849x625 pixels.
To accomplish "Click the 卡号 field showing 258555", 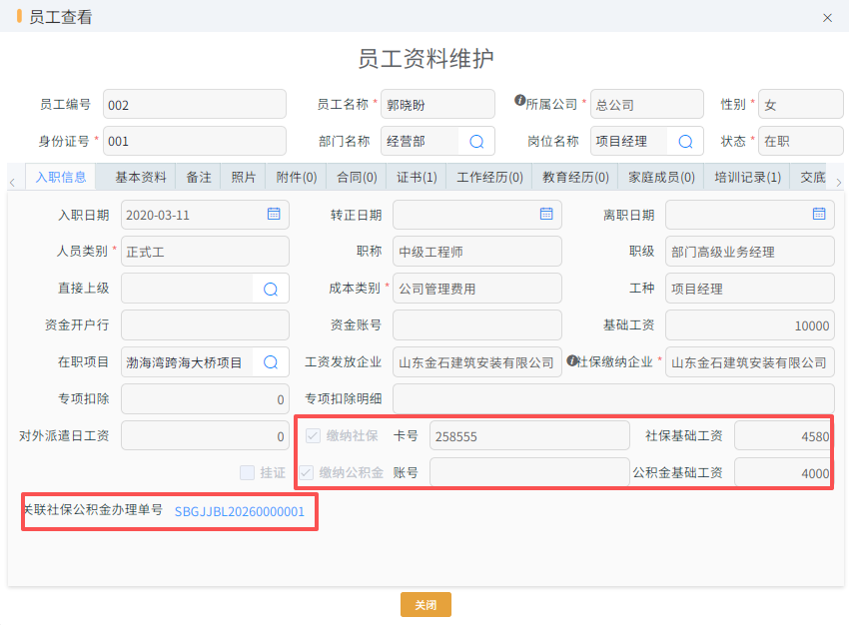I will coord(529,435).
